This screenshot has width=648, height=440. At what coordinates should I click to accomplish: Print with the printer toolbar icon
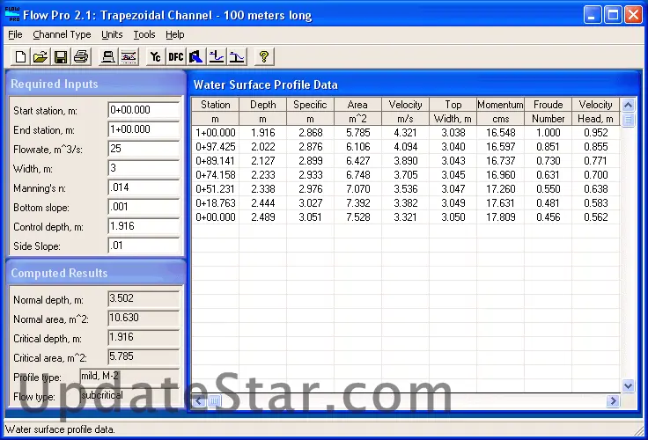coord(81,57)
